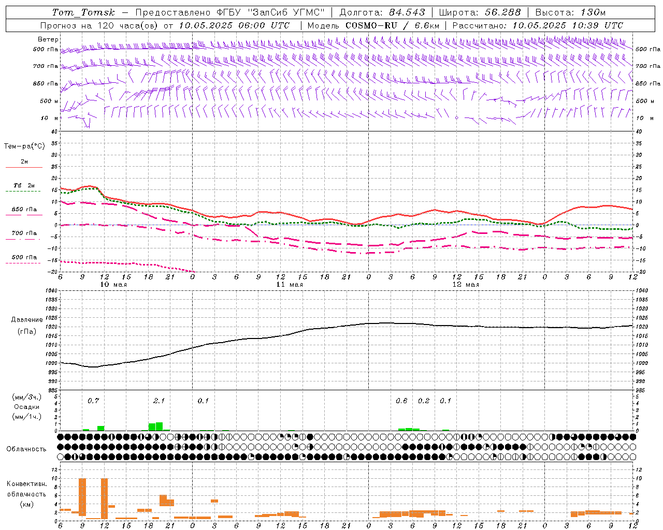This screenshot has width=663, height=530.
Task: Click the date label "12 мая"
Action: (x=466, y=285)
